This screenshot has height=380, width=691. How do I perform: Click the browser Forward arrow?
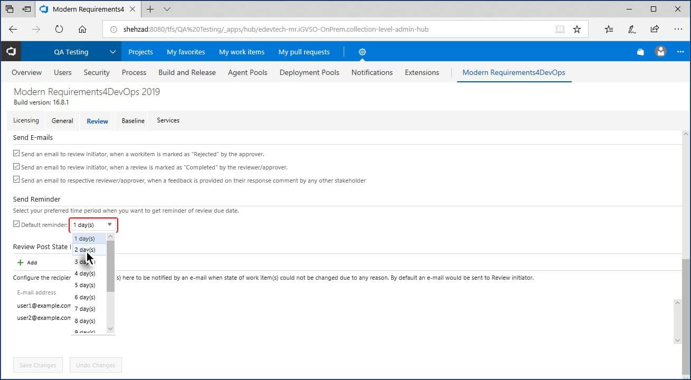click(36, 30)
